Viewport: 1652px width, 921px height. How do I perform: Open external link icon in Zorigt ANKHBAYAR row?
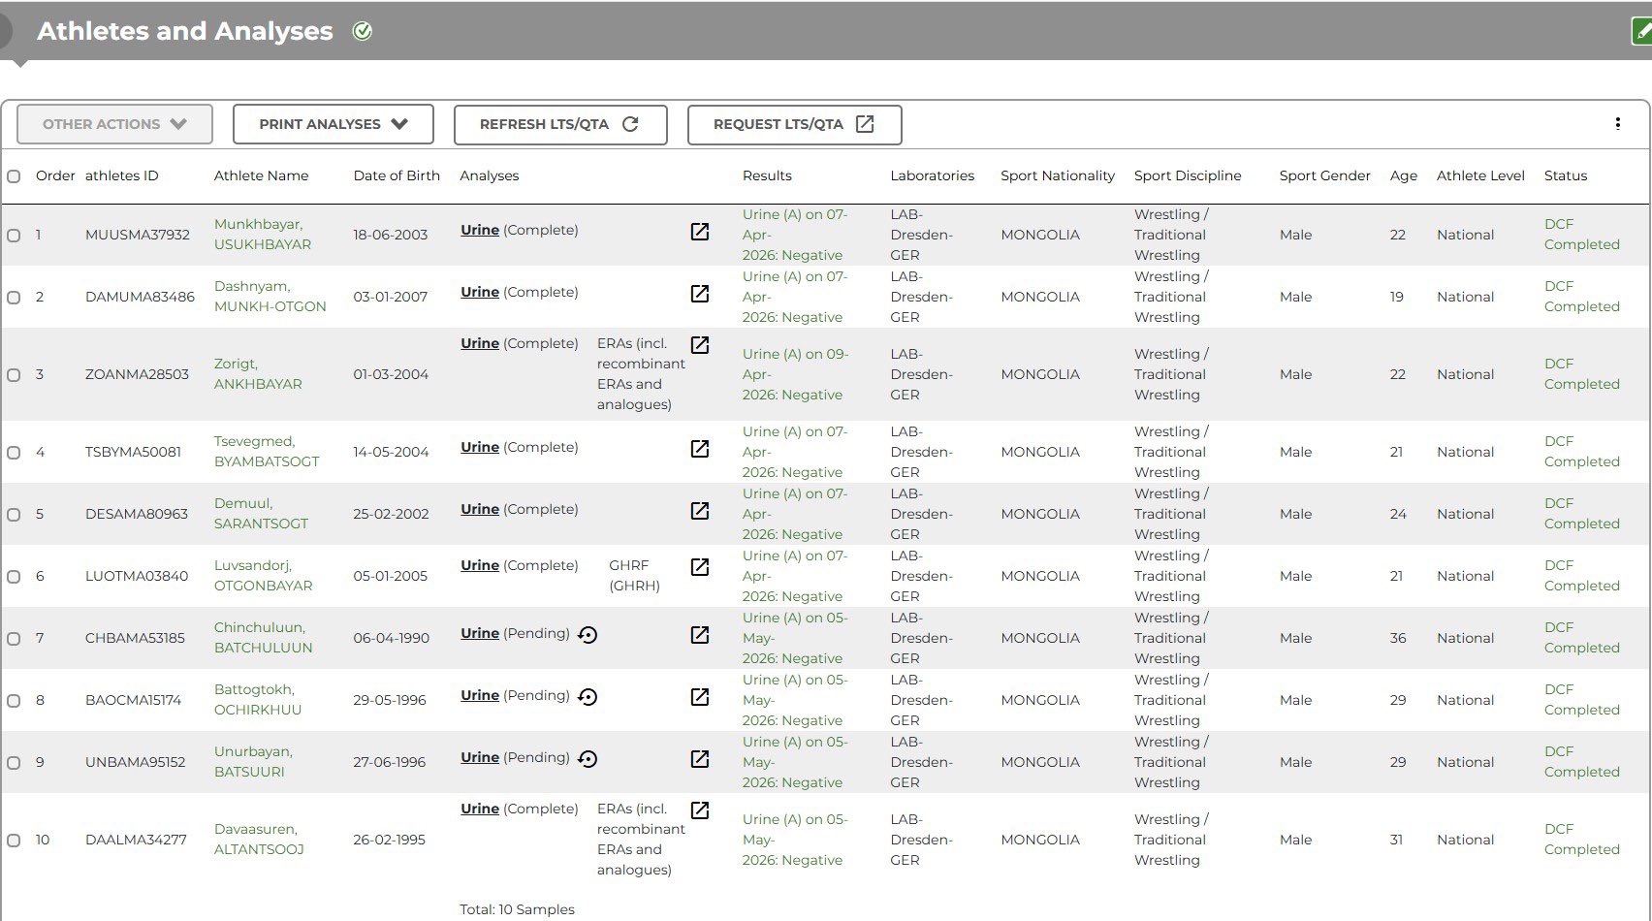[700, 345]
